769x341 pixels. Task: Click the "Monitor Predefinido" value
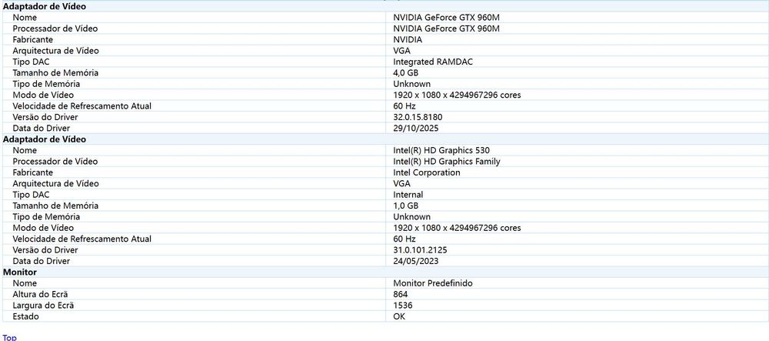[433, 283]
